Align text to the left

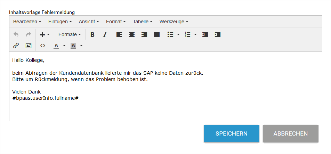pyautogui.click(x=119, y=34)
